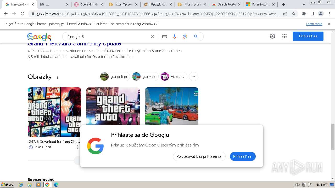The image size is (335, 188).
Task: Launch Internet Explorer from the taskbar
Action: (x=21, y=185)
